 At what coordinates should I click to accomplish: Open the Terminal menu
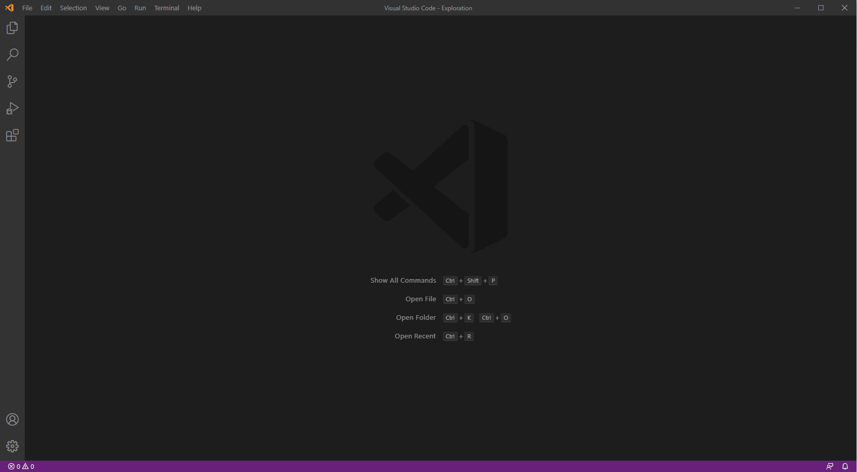[x=167, y=8]
